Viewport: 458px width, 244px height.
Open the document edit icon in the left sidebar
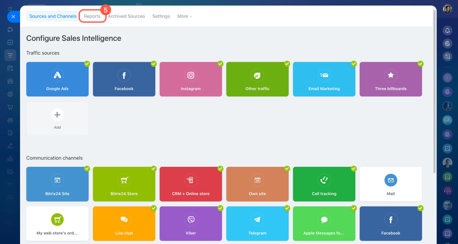click(x=10, y=133)
